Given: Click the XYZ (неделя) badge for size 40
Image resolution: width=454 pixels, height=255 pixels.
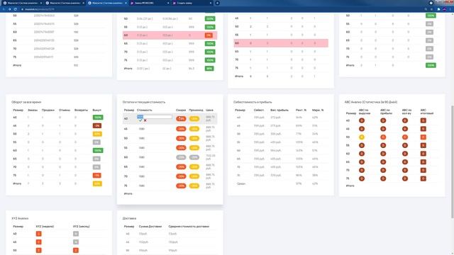Looking at the screenshot, I should [38, 234].
